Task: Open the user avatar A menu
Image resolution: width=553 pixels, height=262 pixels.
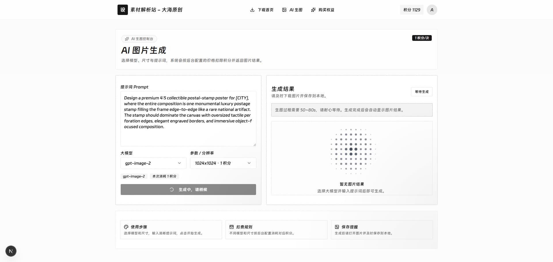Action: click(432, 10)
